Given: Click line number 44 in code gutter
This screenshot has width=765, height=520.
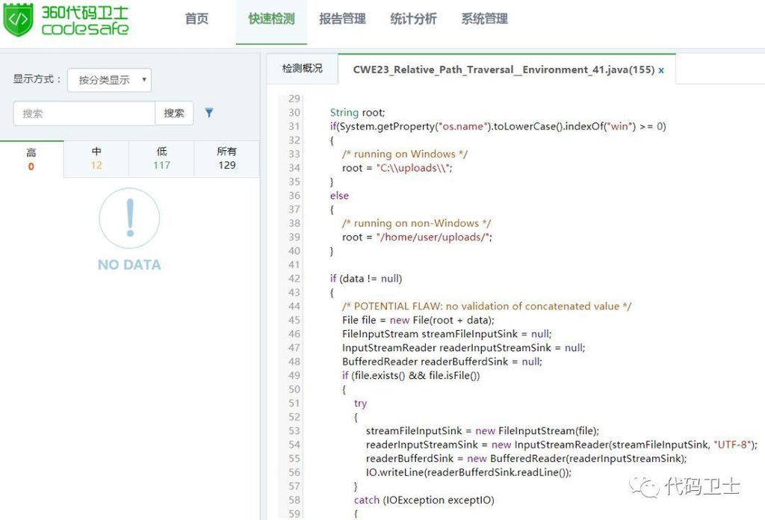Looking at the screenshot, I should point(294,306).
